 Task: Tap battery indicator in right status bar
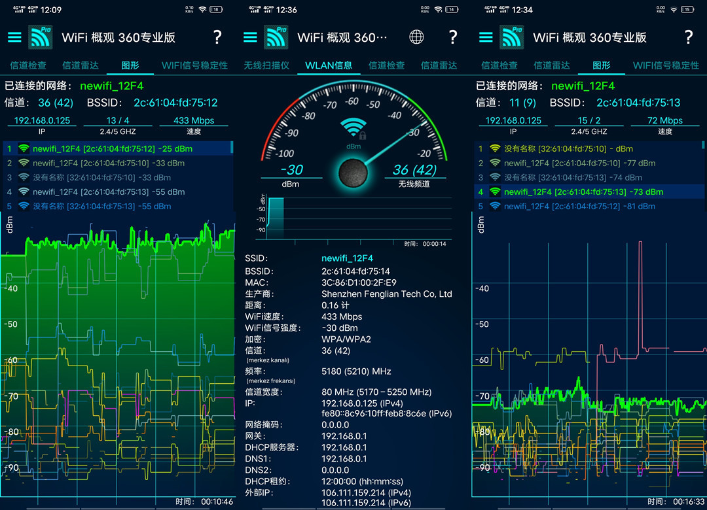687,9
